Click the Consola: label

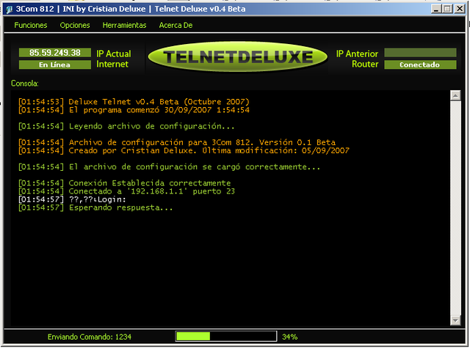(25, 83)
